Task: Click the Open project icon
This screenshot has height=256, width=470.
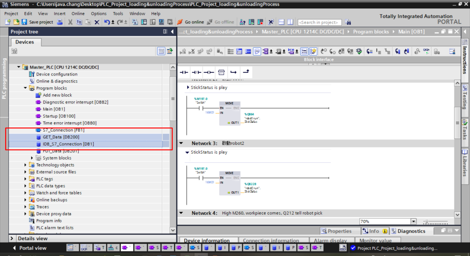Action: pyautogui.click(x=16, y=22)
